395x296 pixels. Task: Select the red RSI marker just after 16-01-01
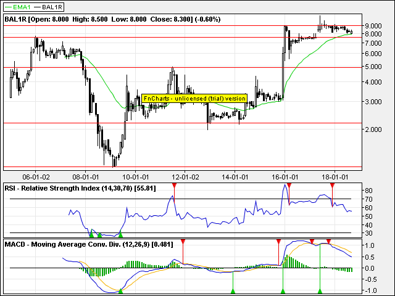tap(289, 186)
